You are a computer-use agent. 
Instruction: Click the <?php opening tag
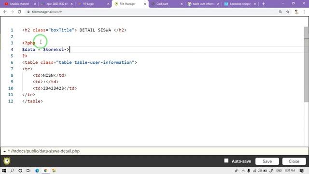click(29, 43)
